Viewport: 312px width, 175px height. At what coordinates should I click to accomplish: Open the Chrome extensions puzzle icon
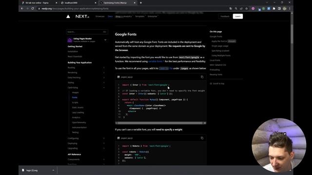click(x=274, y=9)
